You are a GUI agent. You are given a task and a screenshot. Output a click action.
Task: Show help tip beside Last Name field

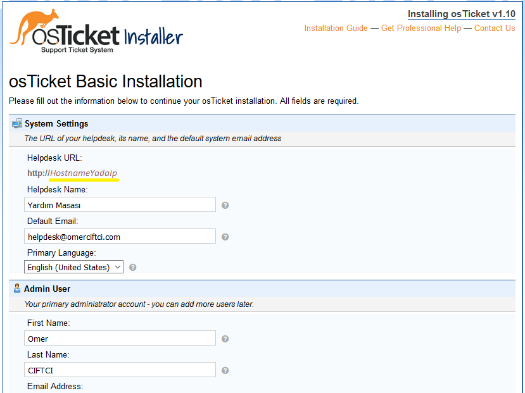(x=225, y=370)
